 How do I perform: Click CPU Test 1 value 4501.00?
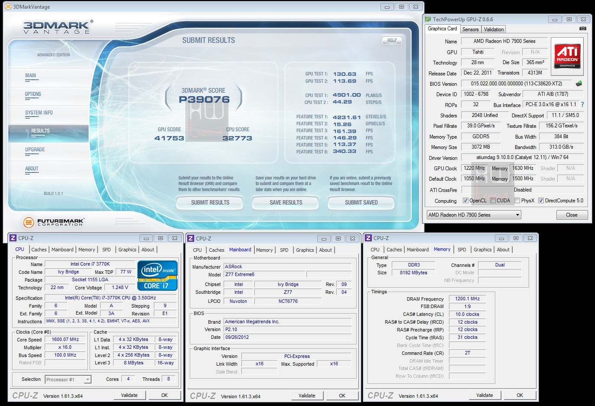[347, 95]
